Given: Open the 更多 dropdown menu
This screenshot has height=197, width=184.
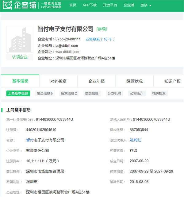Looking at the screenshot, I should 146,5.
